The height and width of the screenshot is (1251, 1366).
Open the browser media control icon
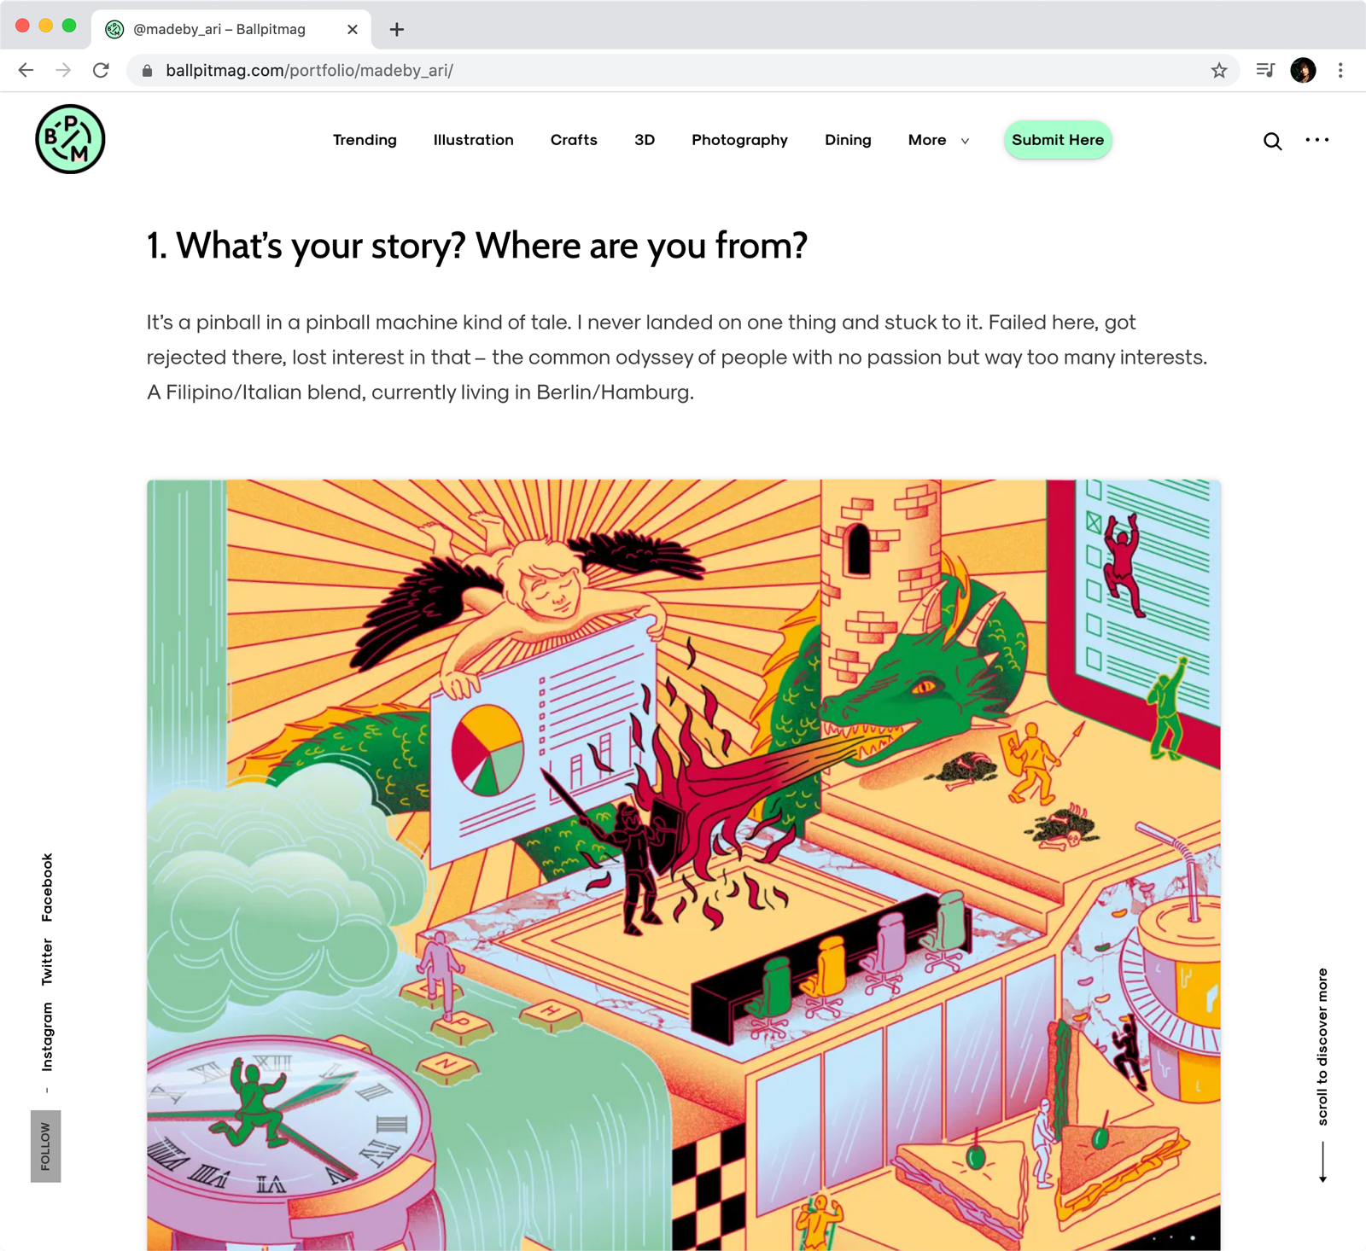point(1265,70)
